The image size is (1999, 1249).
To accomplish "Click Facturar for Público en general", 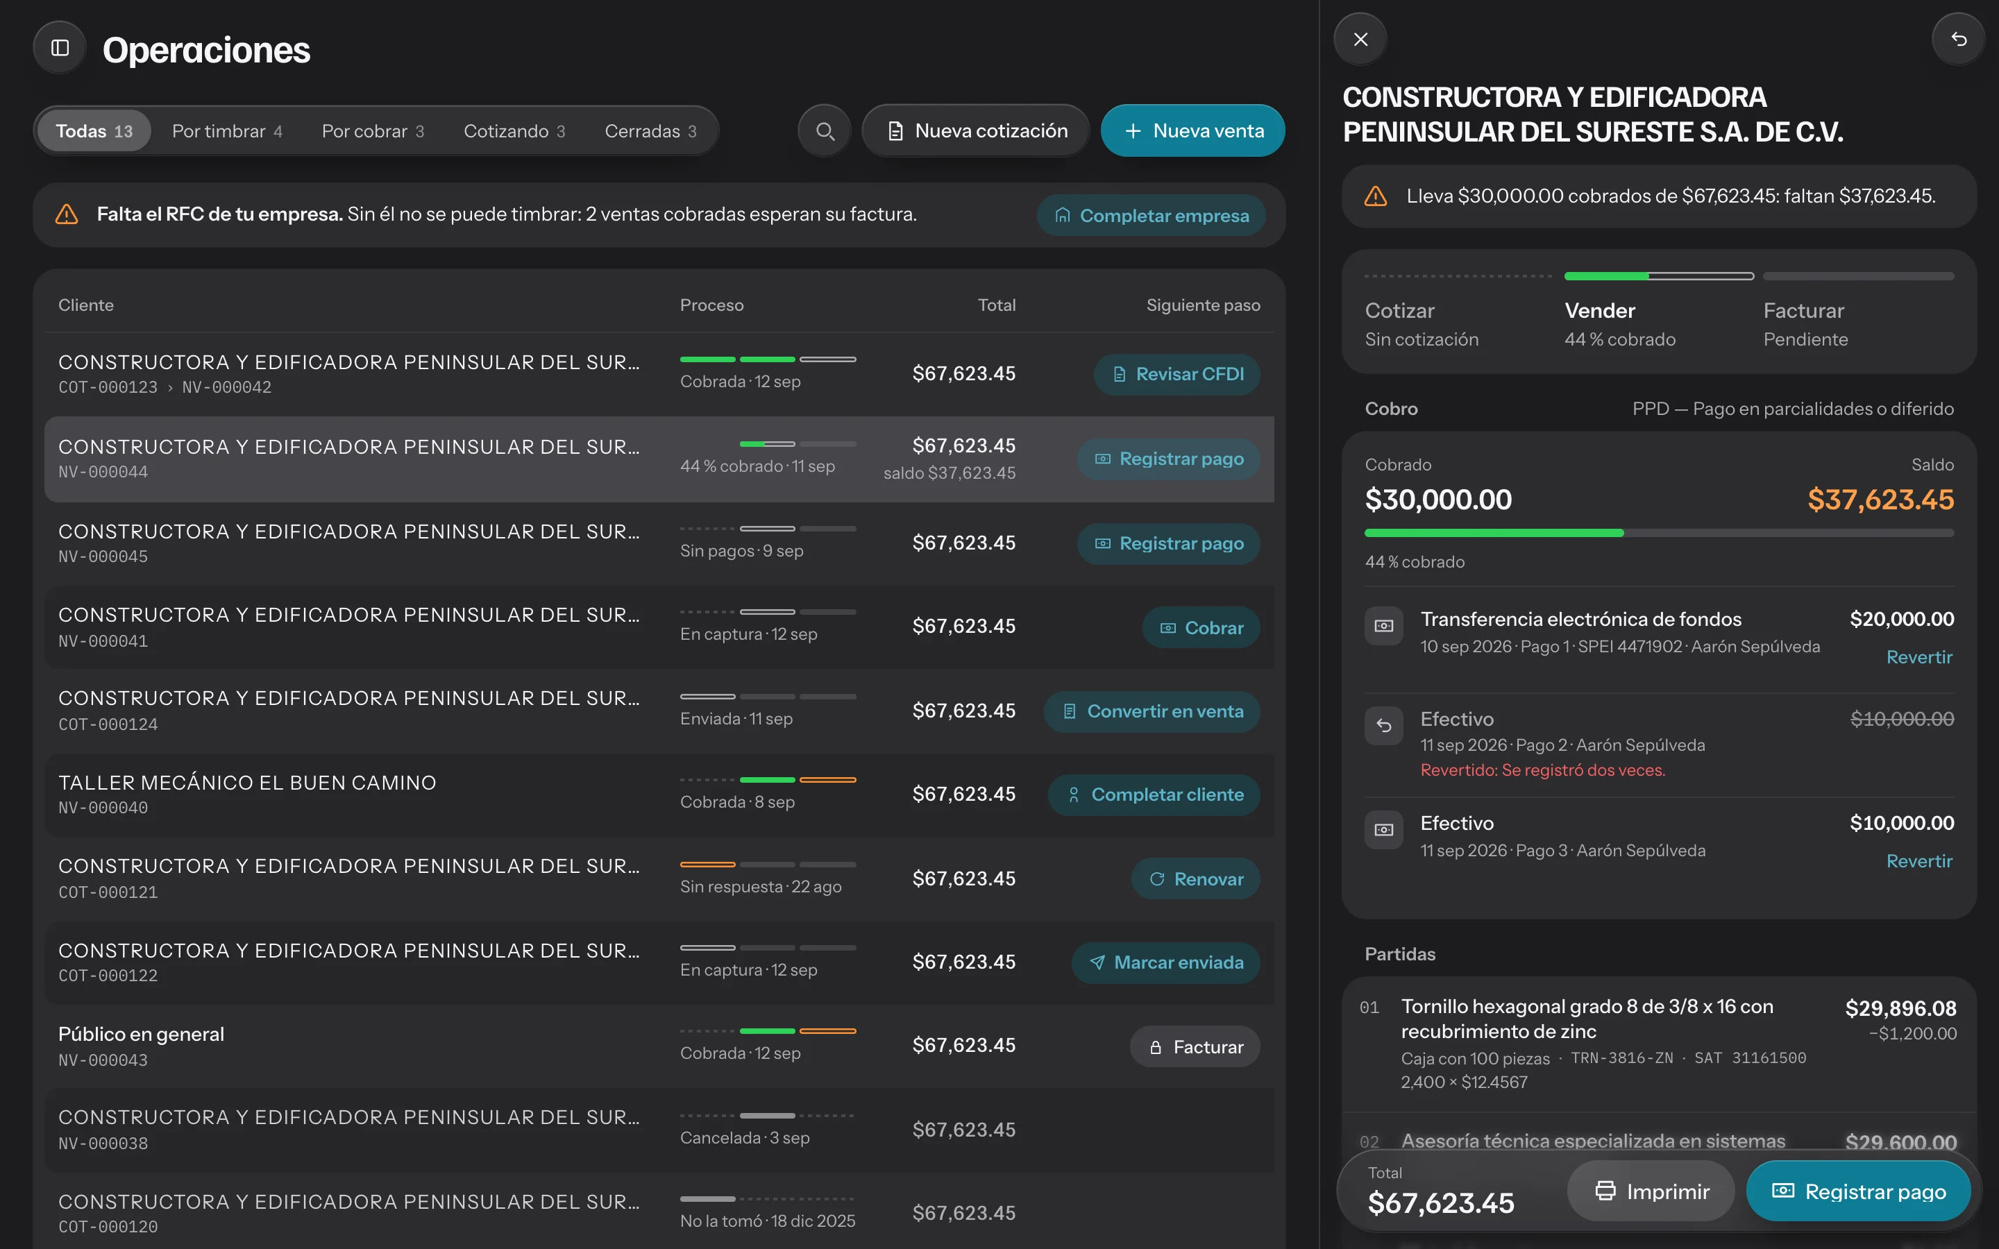I will pyautogui.click(x=1195, y=1046).
